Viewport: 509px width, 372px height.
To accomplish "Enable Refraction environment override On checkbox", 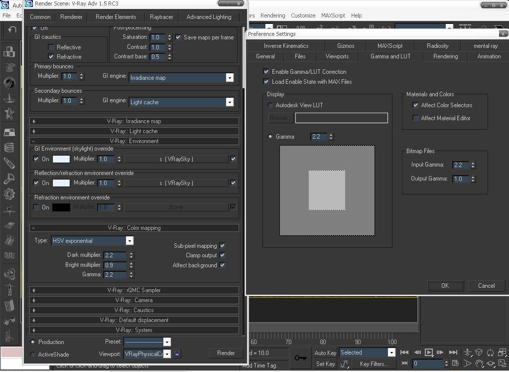I will pos(36,207).
